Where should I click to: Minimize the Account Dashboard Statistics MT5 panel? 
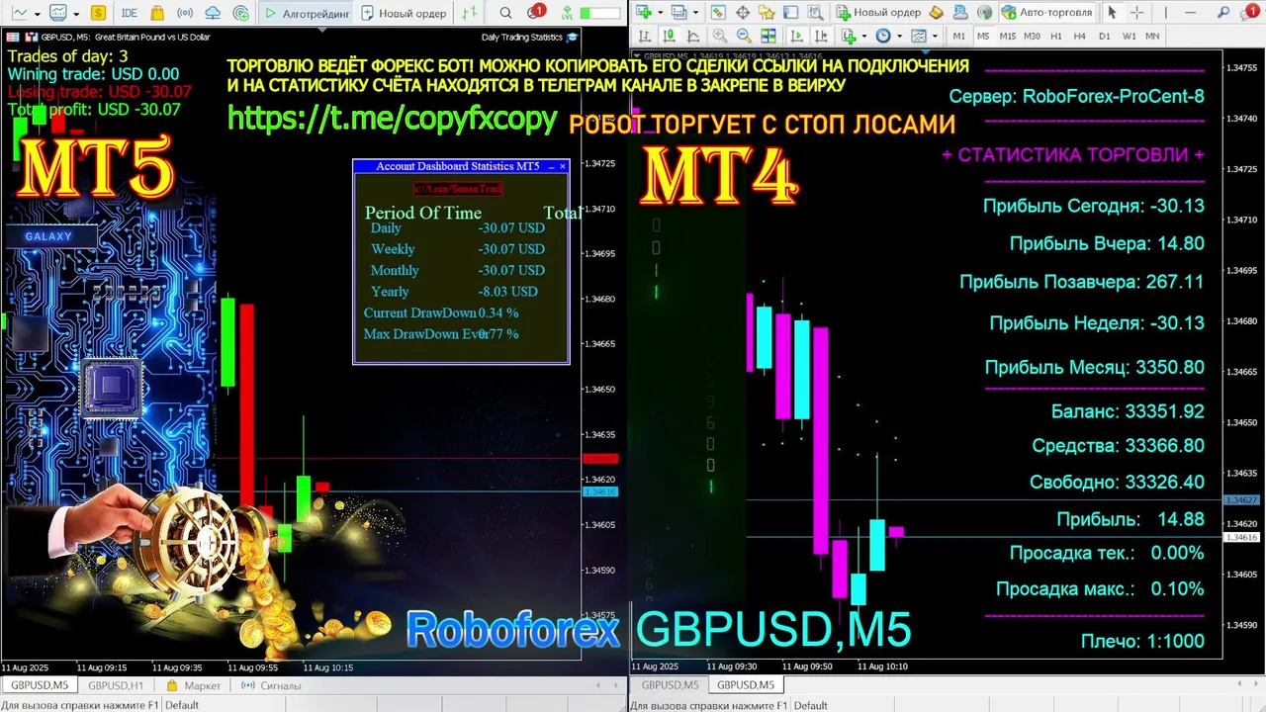551,166
